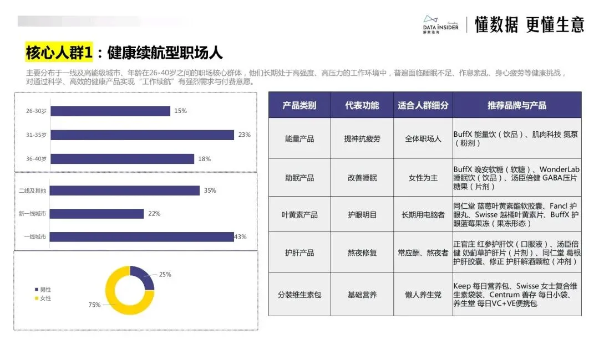This screenshot has height=345, width=599.
Task: Select the '熬夜修复' cell
Action: tap(362, 253)
